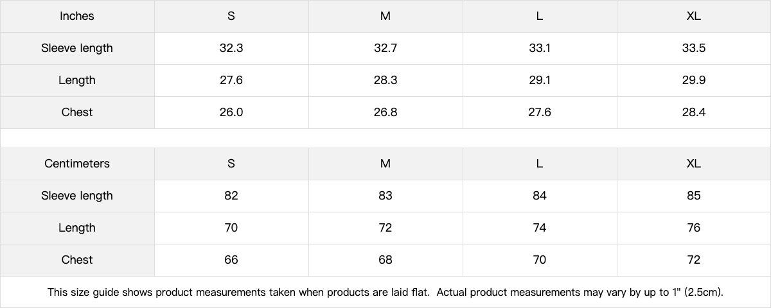Click the 82 sleeve length centimeter value
771x308 pixels.
[231, 196]
